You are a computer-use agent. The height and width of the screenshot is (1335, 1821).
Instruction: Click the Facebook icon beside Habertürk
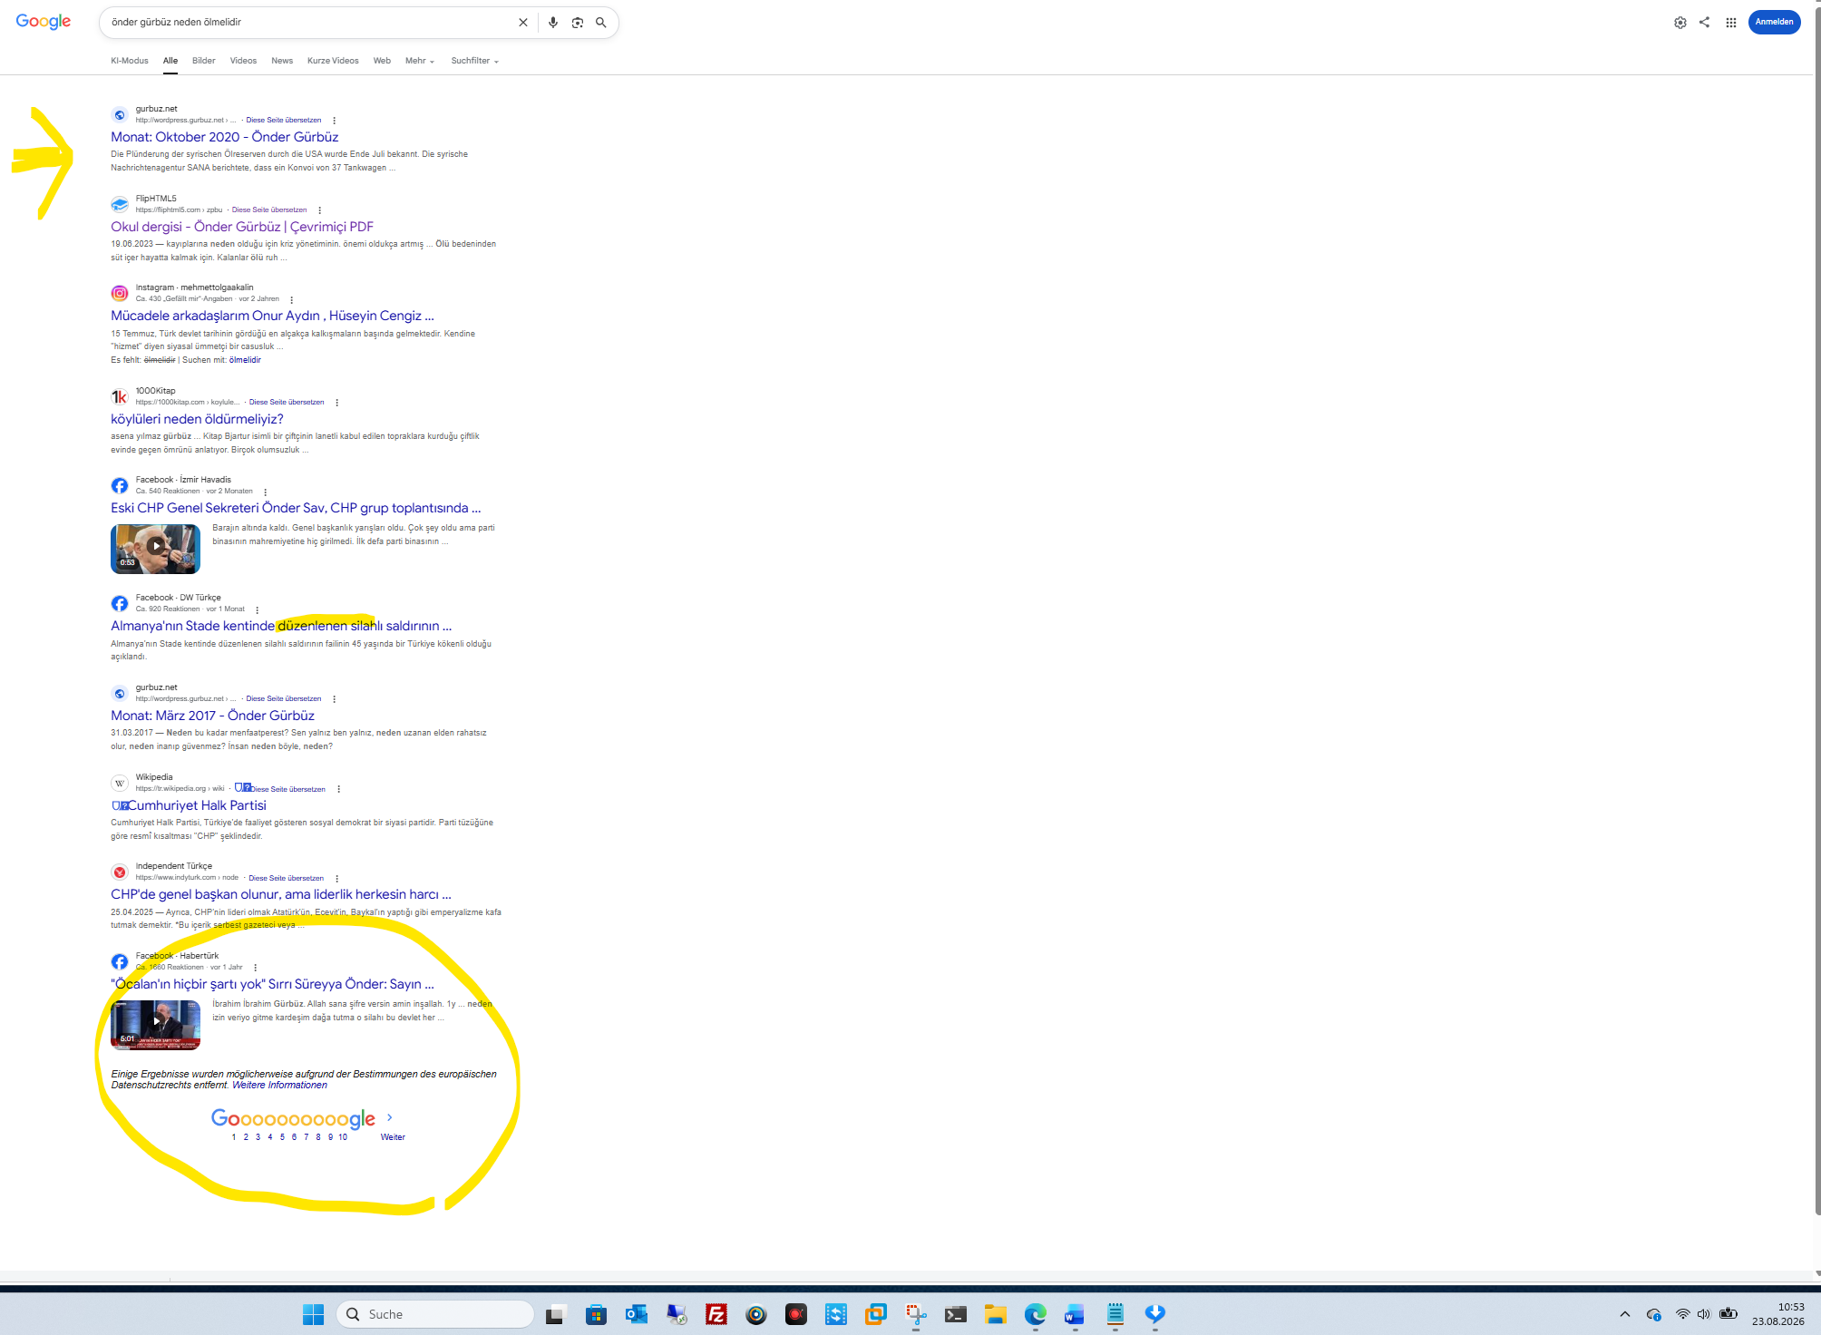pos(120,962)
